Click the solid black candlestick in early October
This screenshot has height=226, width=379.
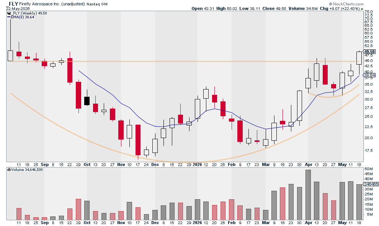tap(87, 101)
